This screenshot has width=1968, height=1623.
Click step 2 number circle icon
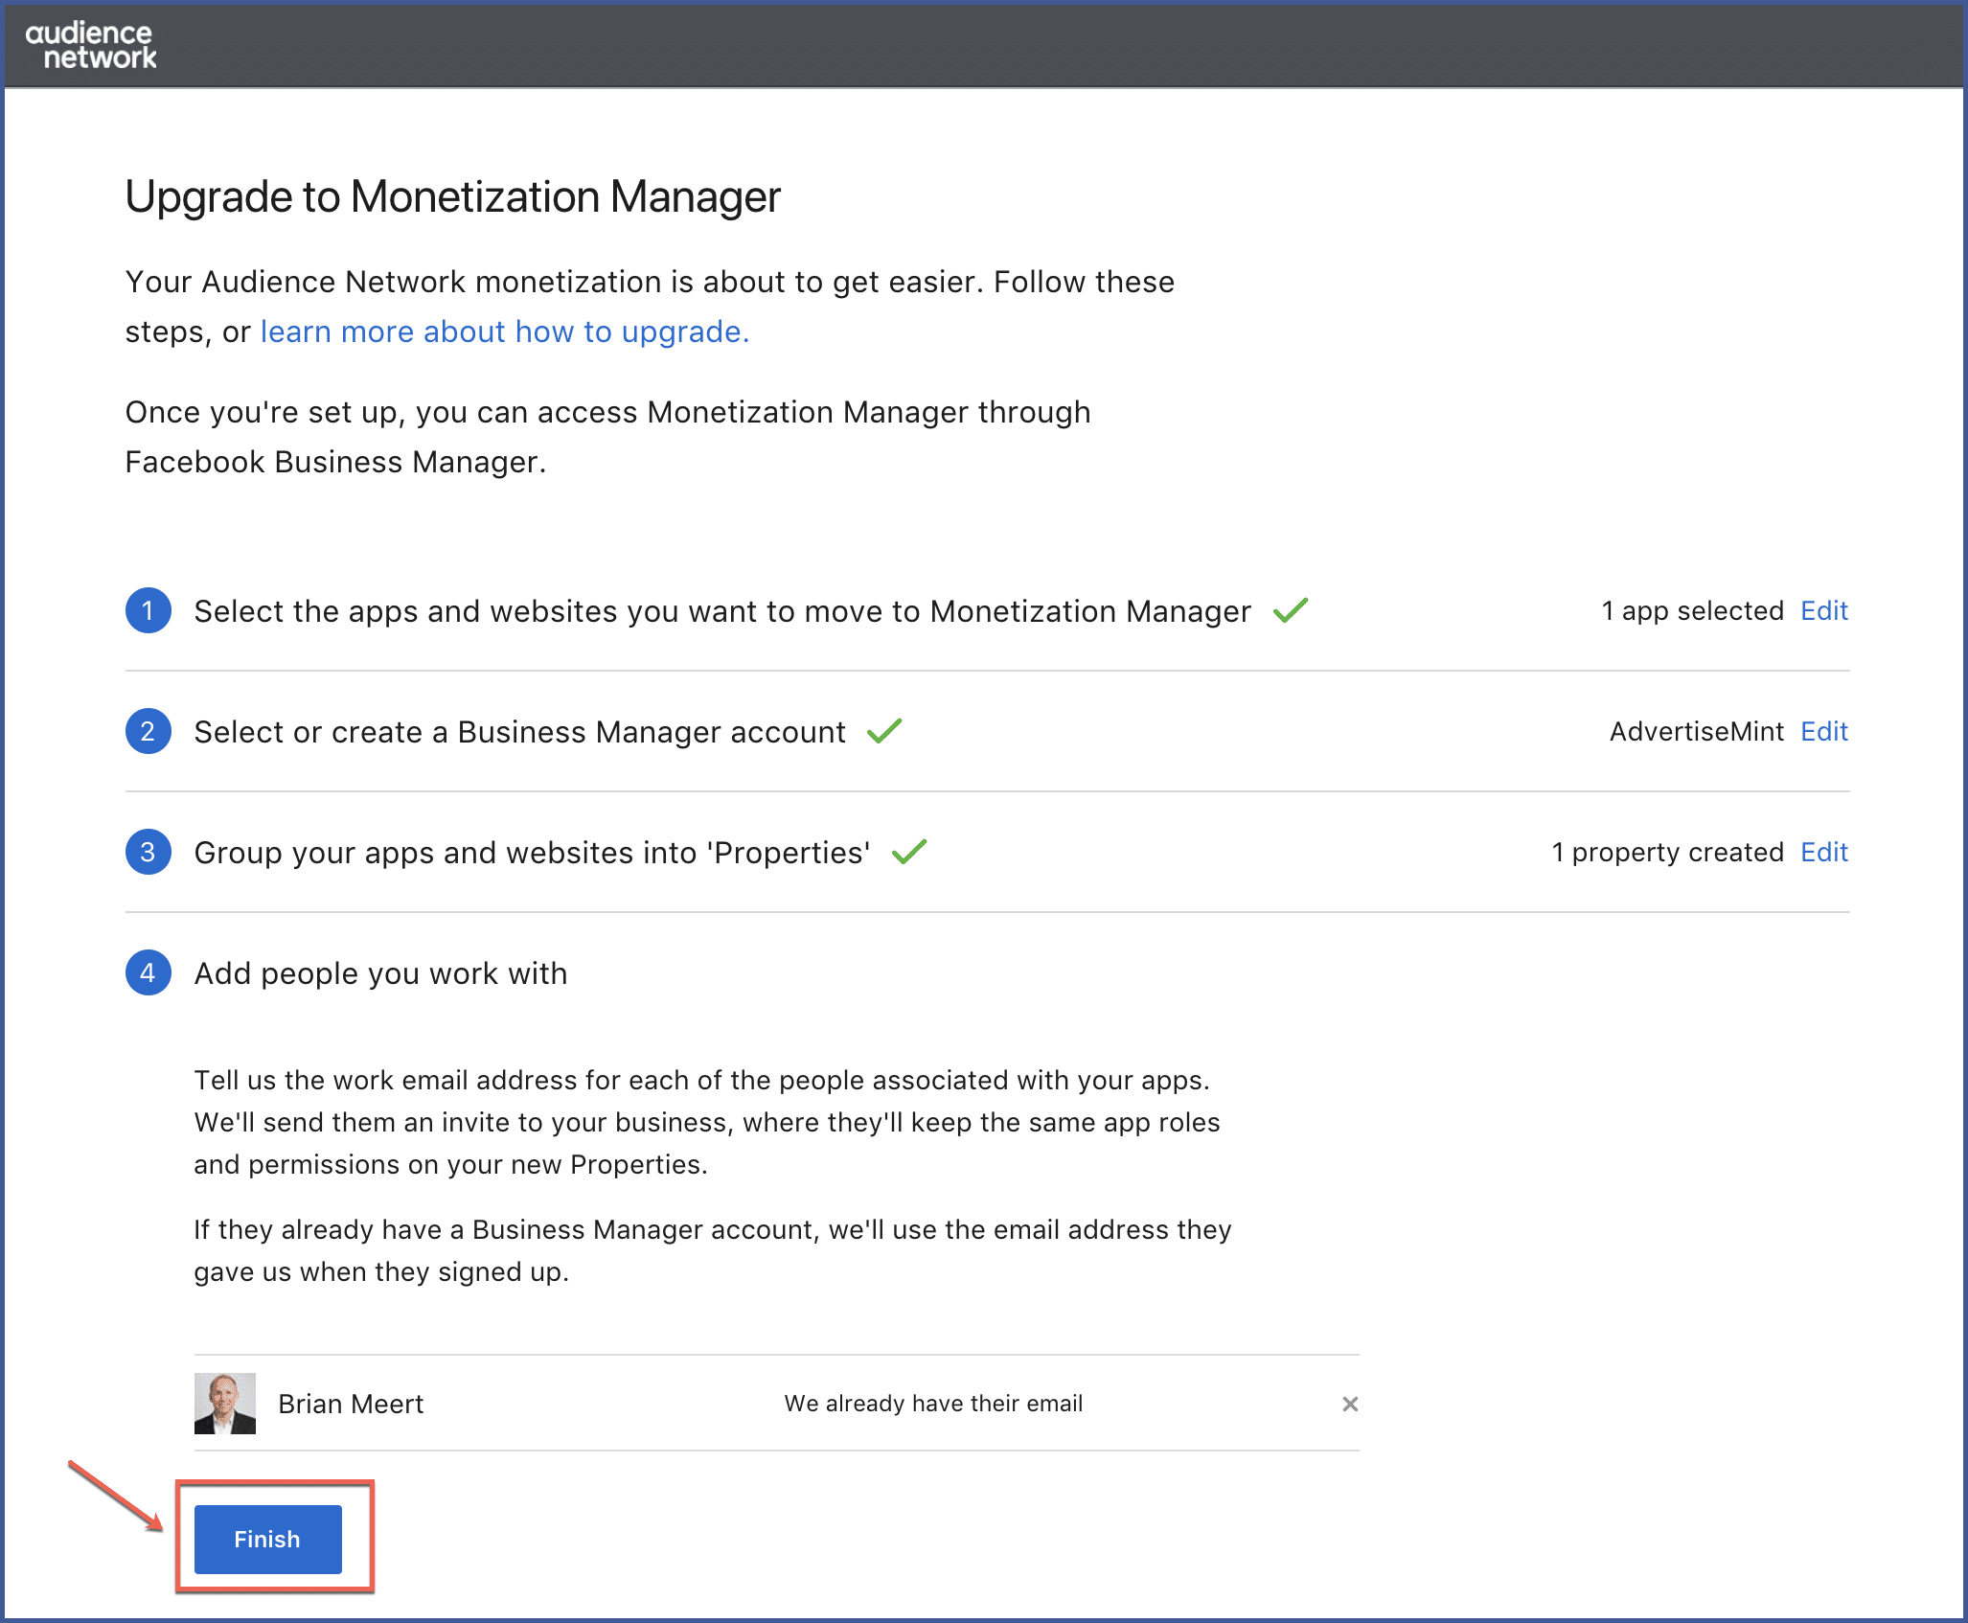pyautogui.click(x=149, y=731)
